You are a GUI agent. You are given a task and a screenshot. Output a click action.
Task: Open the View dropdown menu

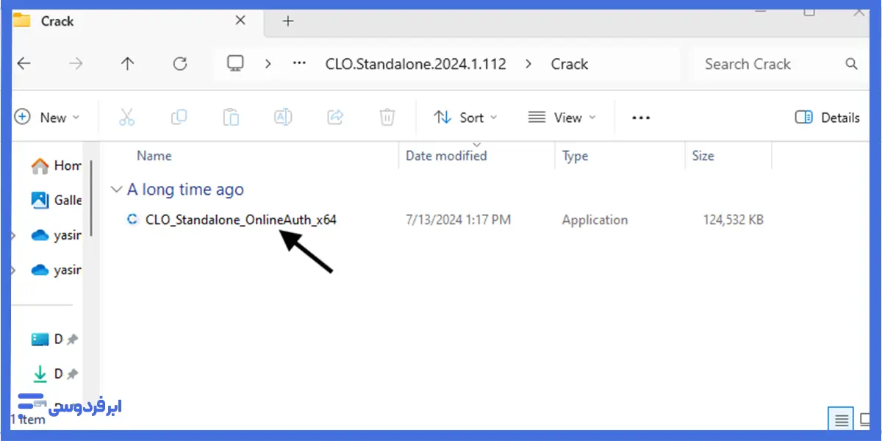coord(562,118)
